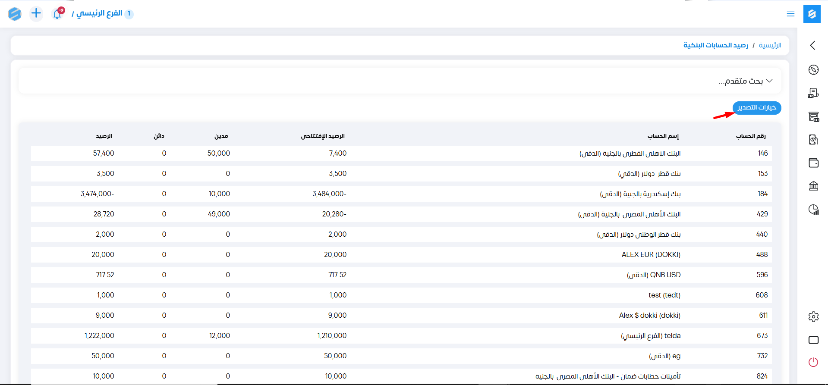Screen dimensions: 828x385
Task: Click the red power logout icon
Action: (813, 362)
